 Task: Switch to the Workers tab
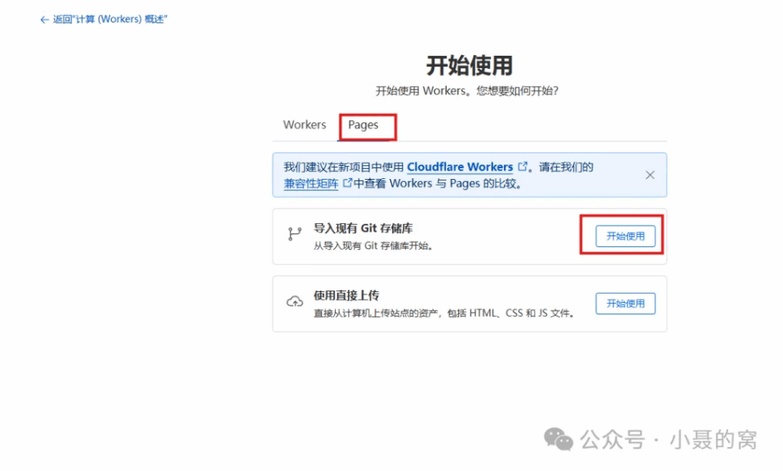[x=304, y=125]
